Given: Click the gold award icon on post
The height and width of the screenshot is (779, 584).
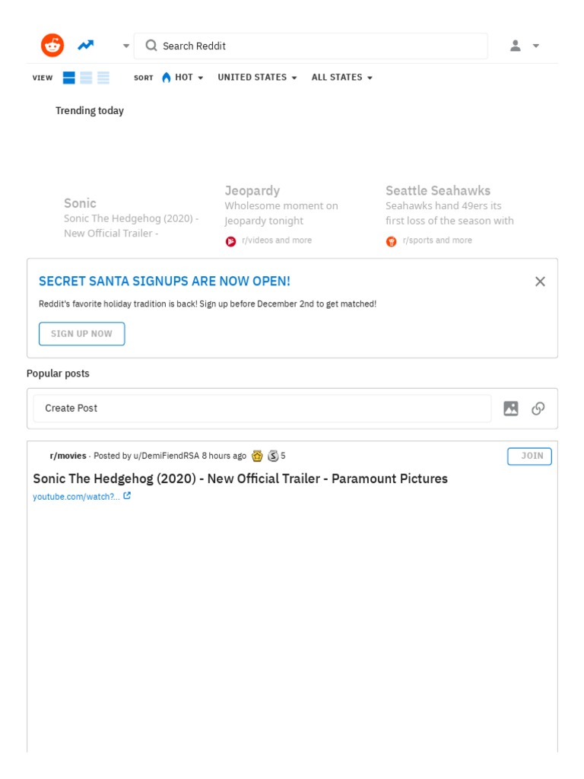Looking at the screenshot, I should pyautogui.click(x=257, y=456).
